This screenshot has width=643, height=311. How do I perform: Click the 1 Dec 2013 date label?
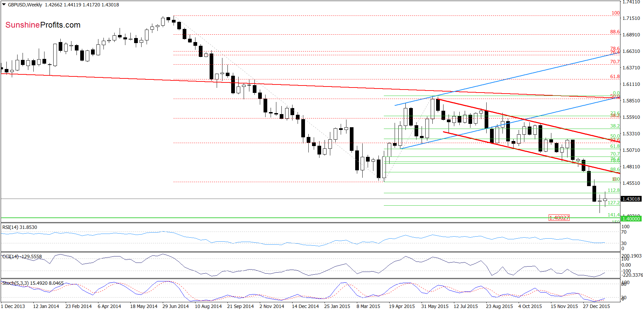point(13,306)
